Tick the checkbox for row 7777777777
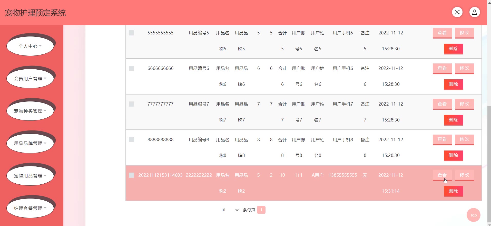The height and width of the screenshot is (226, 491). 131,104
